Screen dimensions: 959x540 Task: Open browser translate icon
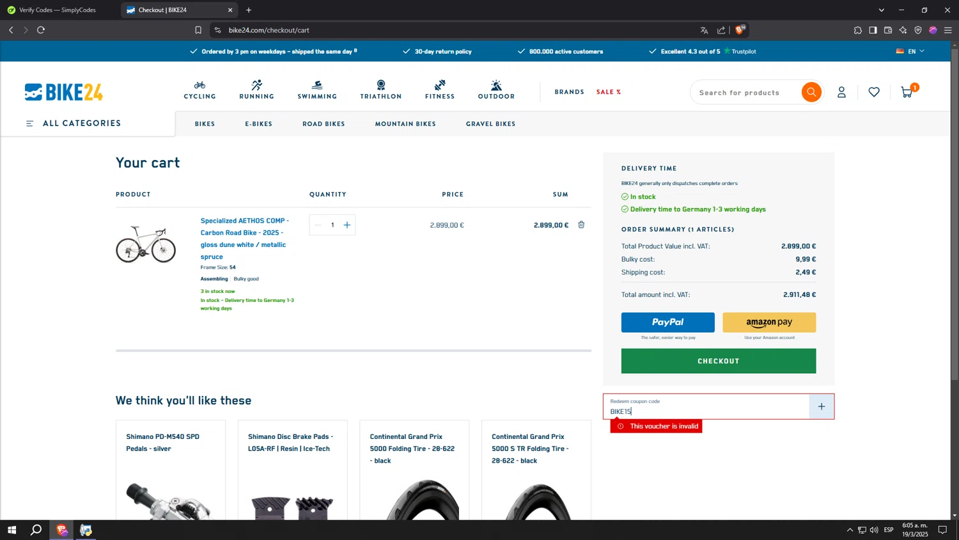704,30
